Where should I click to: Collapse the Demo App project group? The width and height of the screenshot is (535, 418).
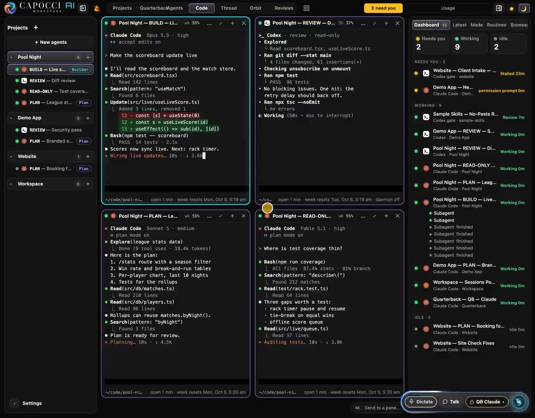tap(11, 118)
